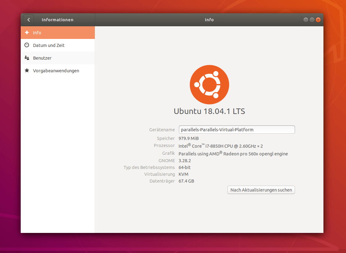The height and width of the screenshot is (253, 346).
Task: Click the users icon beside Benutzer
Action: pyautogui.click(x=27, y=58)
